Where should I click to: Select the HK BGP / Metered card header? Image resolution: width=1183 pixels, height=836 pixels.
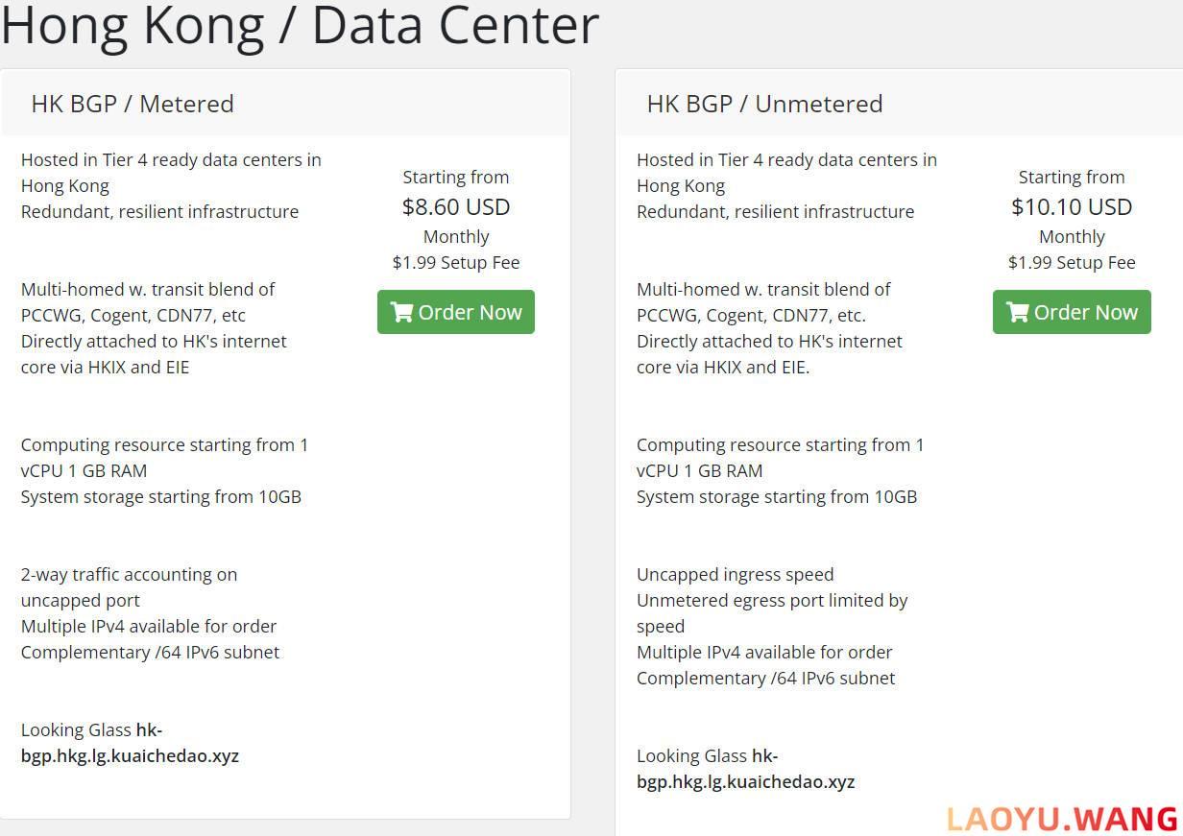[286, 103]
